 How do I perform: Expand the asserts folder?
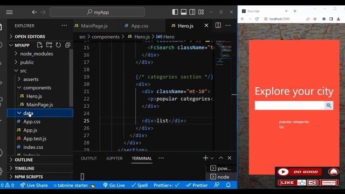click(31, 79)
